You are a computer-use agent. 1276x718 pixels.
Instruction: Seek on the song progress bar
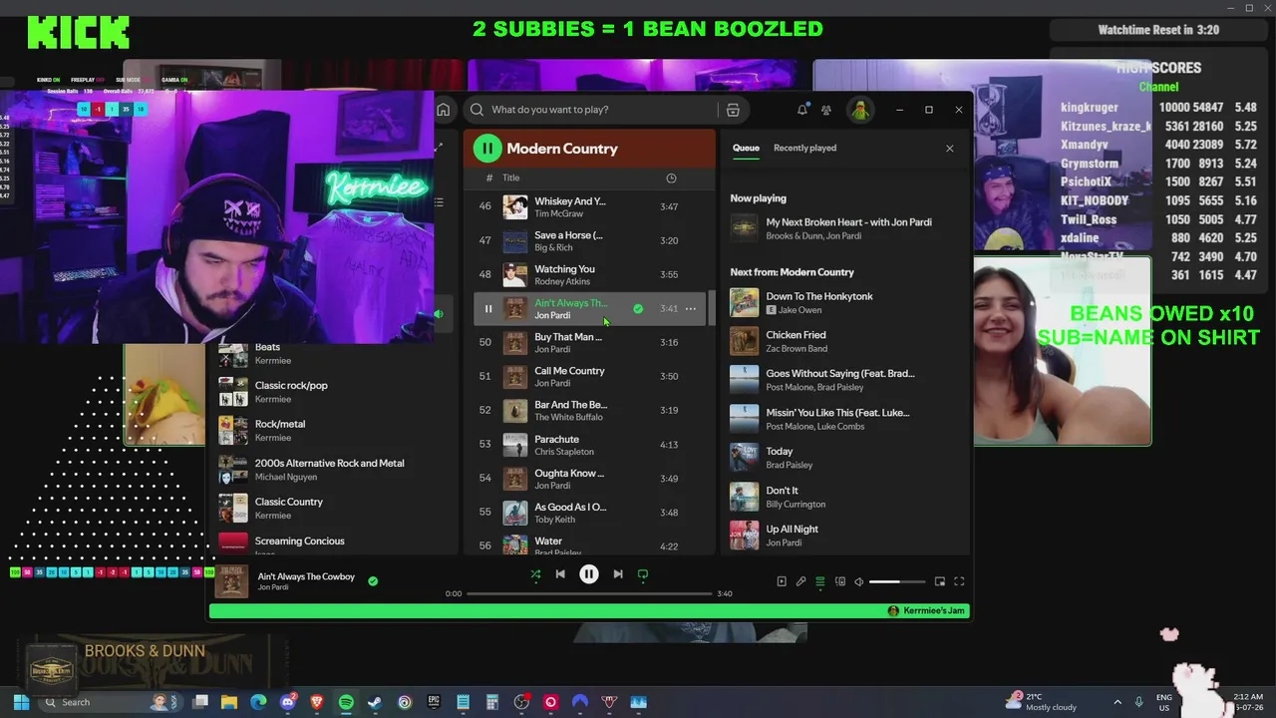point(589,593)
